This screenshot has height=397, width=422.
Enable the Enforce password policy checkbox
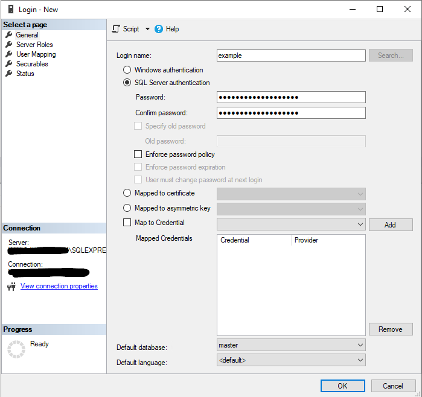[x=138, y=154]
